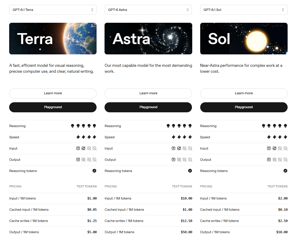Viewport: 295px width, 240px height.
Task: Click Terra's Reasoning tokens checkmark icon
Action: point(94,171)
